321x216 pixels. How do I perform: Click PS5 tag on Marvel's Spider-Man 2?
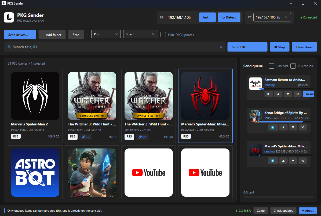[x=16, y=136]
